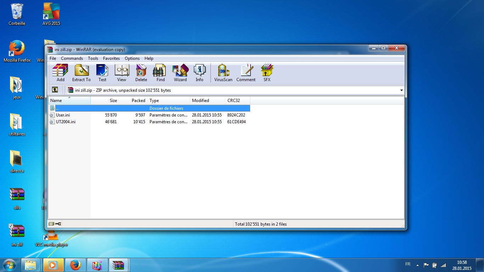Click the Add toolbar icon

pyautogui.click(x=60, y=73)
